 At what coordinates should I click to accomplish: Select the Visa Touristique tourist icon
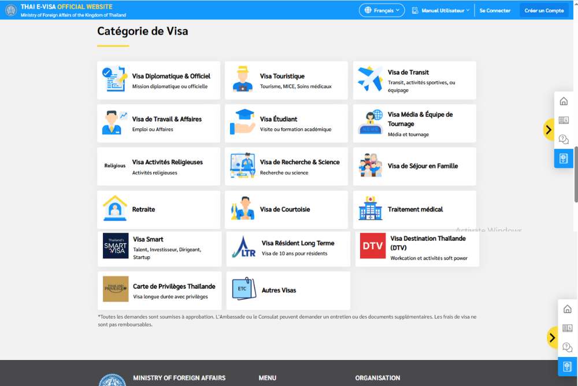click(242, 80)
